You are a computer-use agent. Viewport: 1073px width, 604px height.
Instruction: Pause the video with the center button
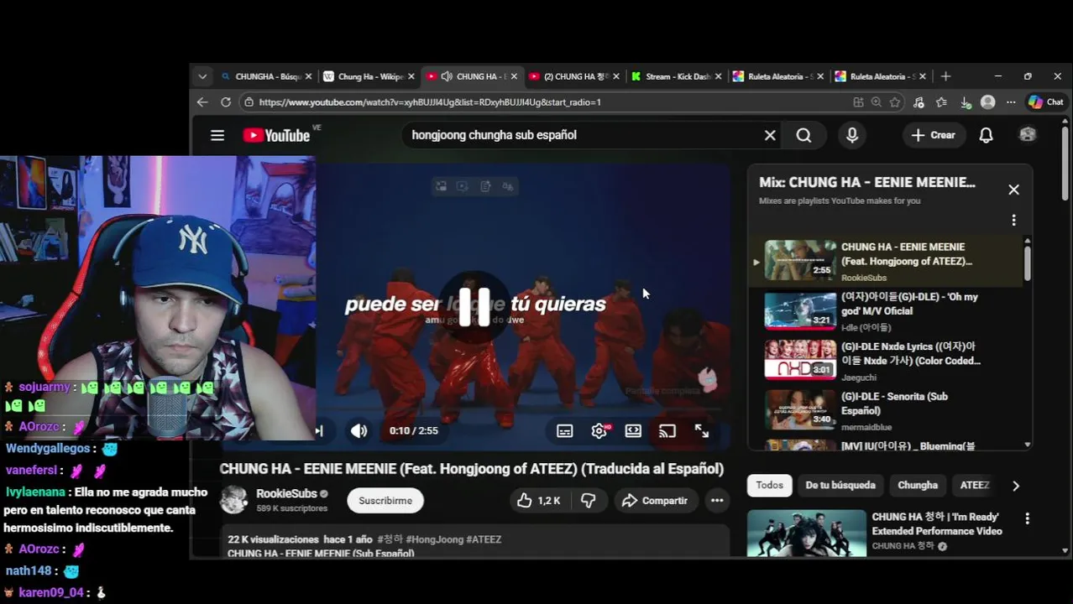[x=474, y=305]
